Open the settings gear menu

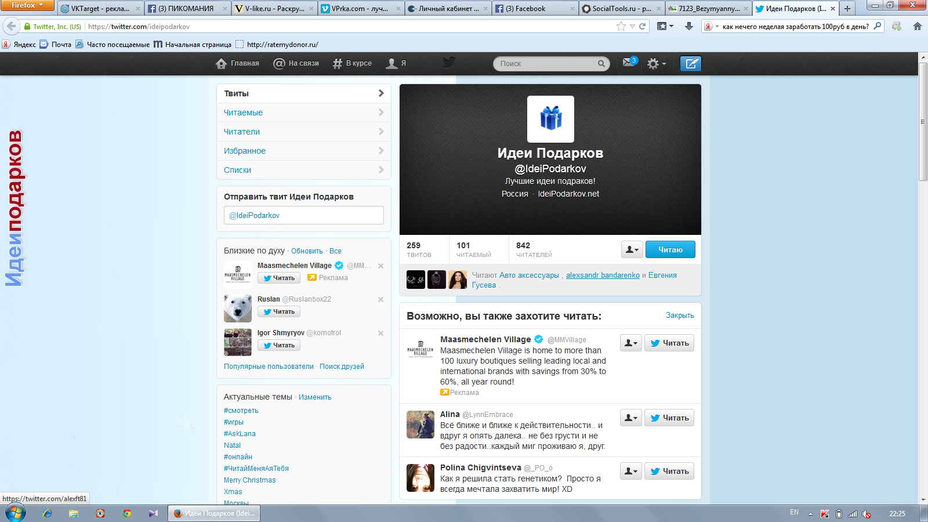pos(656,64)
